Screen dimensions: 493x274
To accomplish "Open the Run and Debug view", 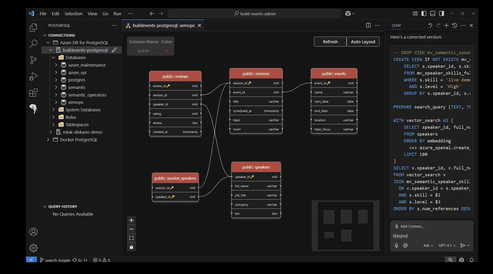I will click(x=33, y=76).
